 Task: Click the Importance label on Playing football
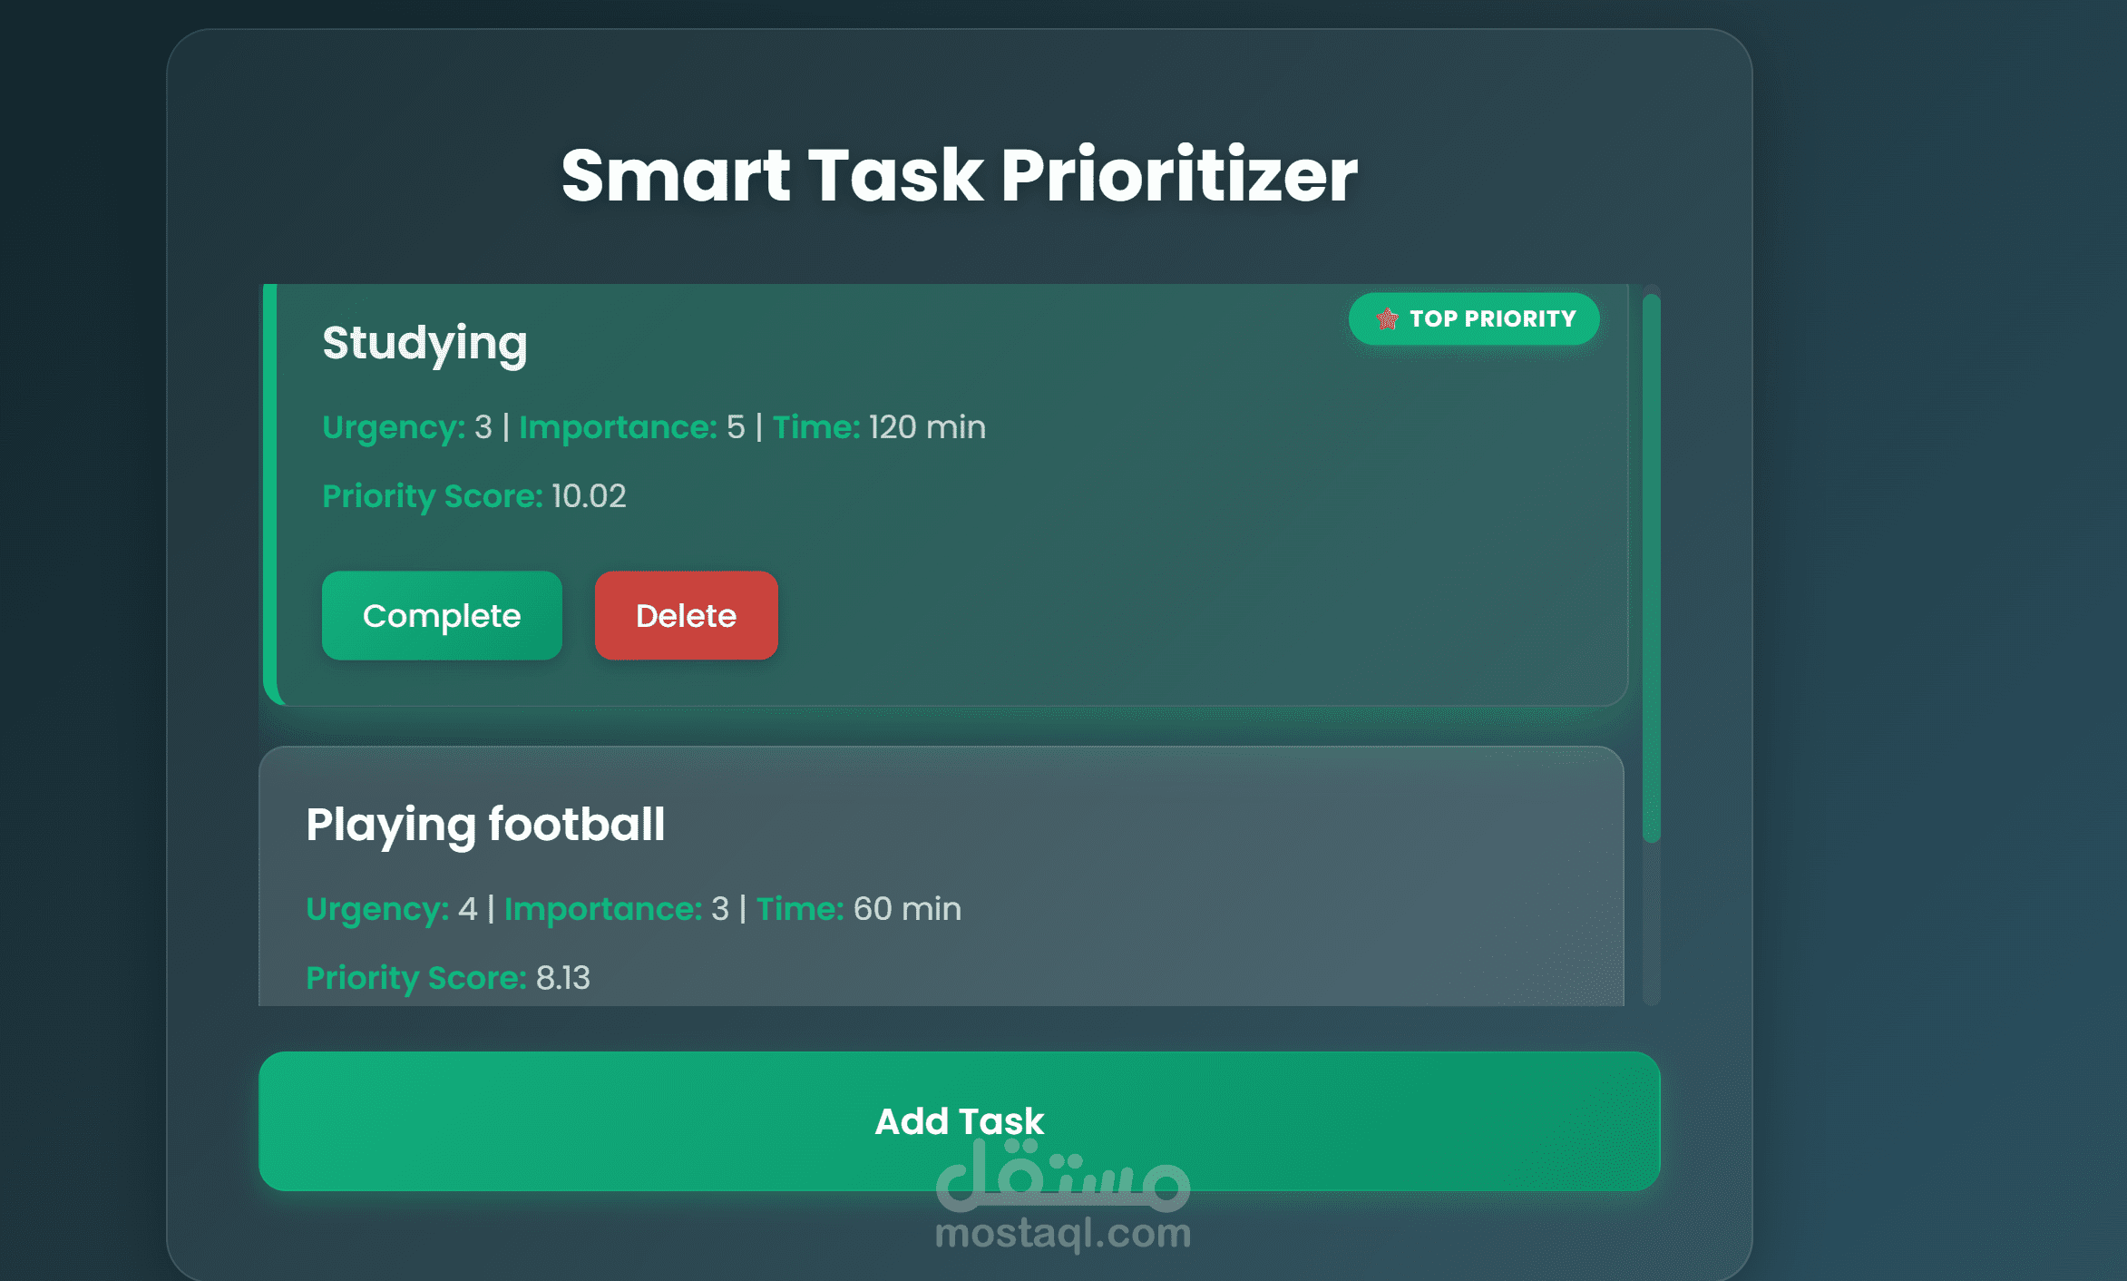click(602, 909)
